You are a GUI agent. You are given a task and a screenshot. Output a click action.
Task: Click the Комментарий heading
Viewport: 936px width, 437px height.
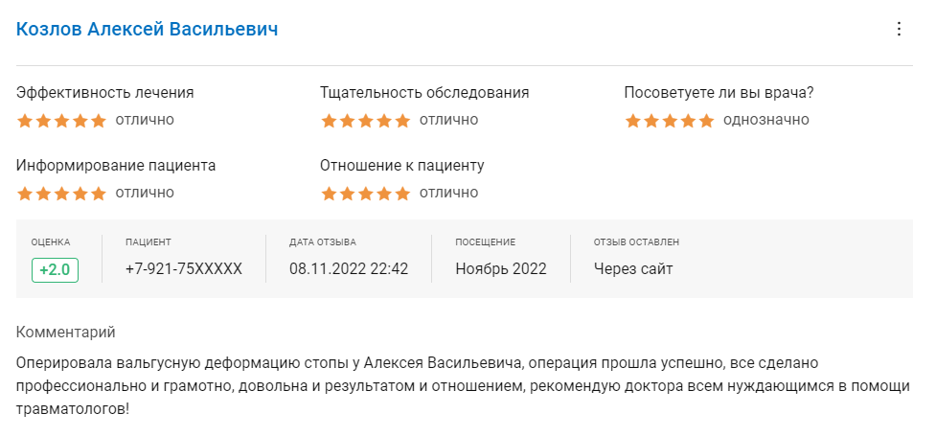tap(66, 333)
